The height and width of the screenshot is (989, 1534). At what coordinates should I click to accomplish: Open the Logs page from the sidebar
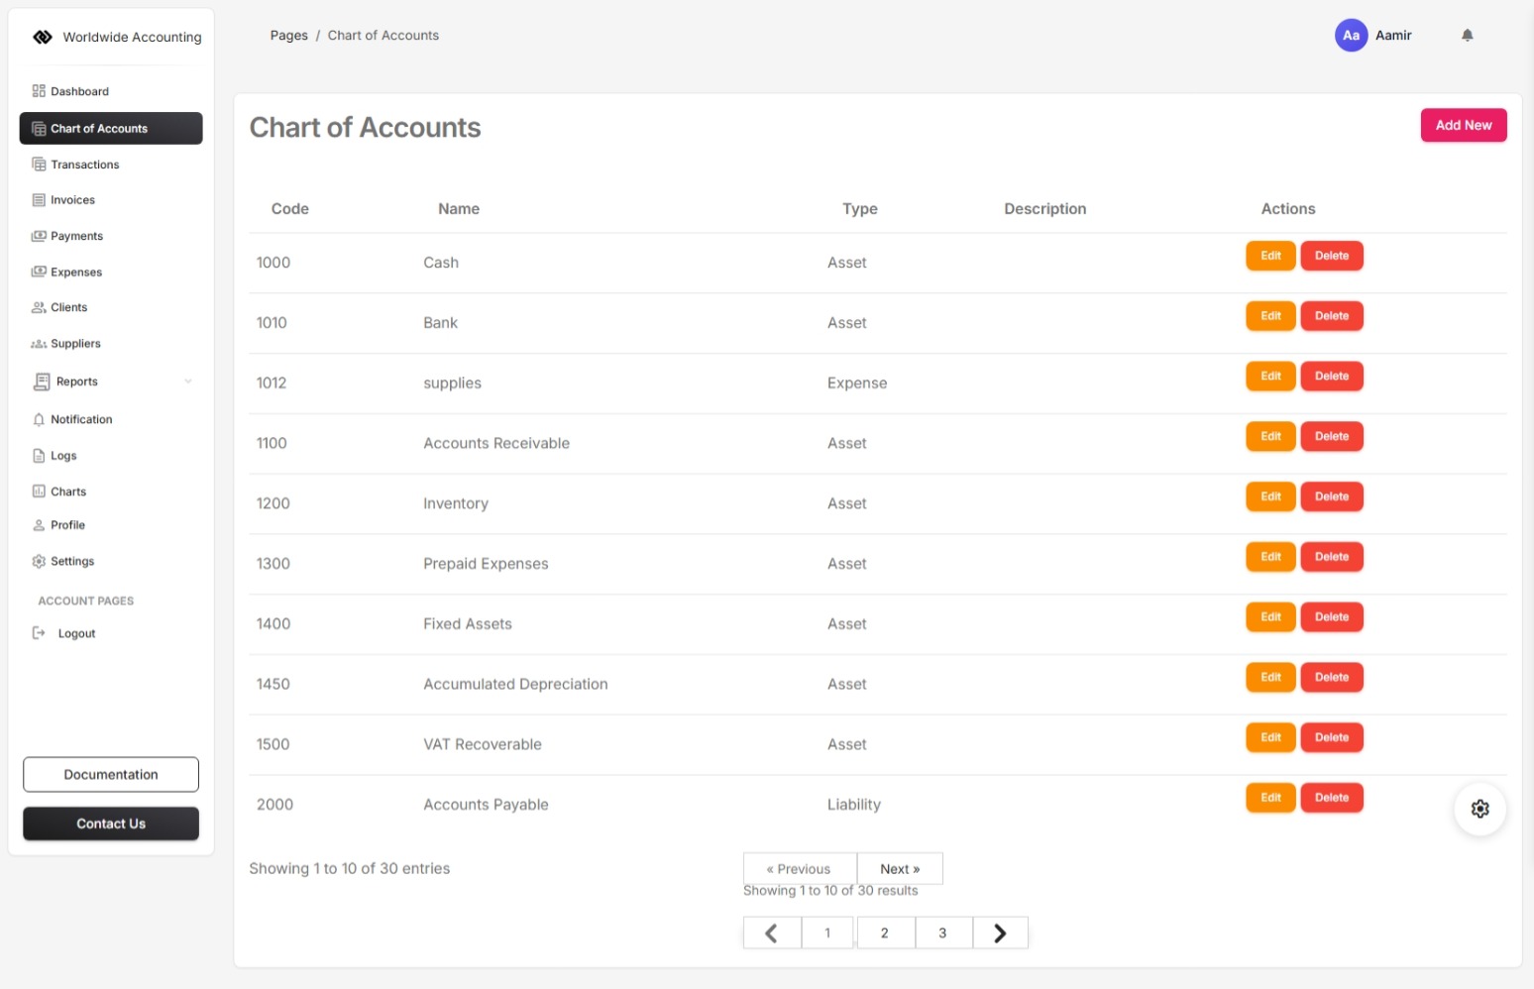click(x=62, y=455)
